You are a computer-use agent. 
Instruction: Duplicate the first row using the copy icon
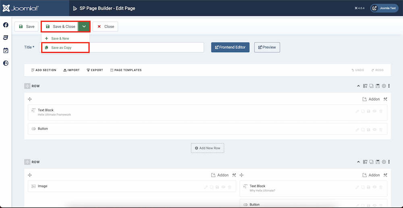(371, 86)
